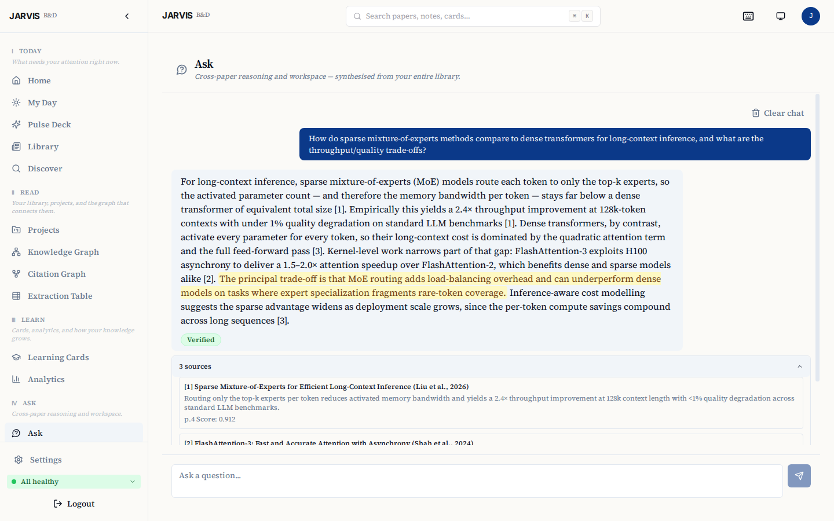Image resolution: width=834 pixels, height=521 pixels.
Task: Collapse the sidebar with the chevron
Action: pos(127,16)
